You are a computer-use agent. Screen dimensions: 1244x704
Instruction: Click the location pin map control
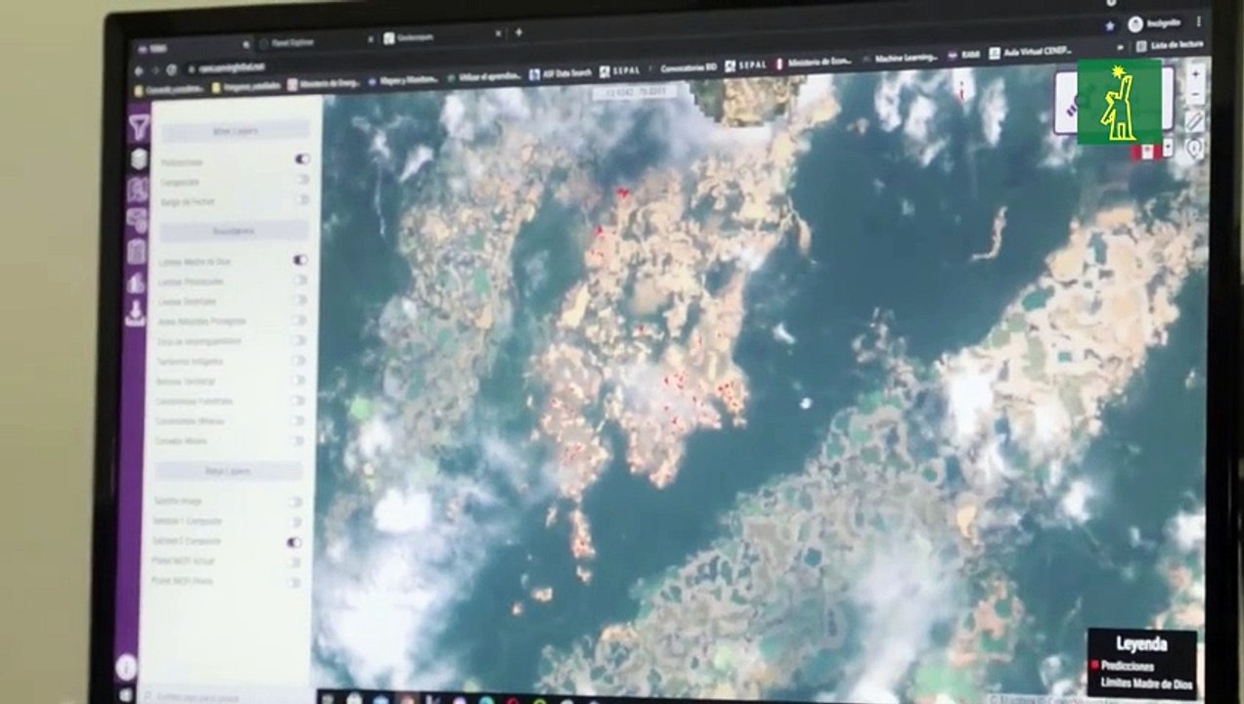(1195, 148)
